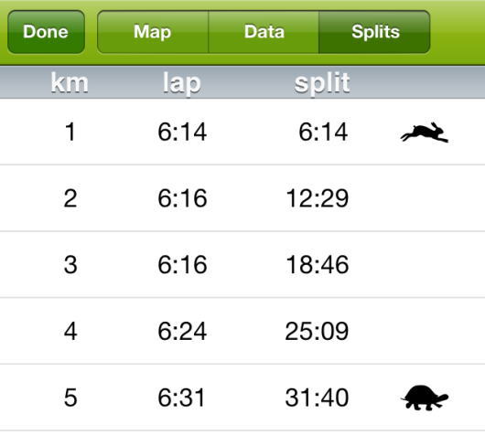485x435 pixels.
Task: Tap the 6:31 lap time
Action: click(181, 398)
